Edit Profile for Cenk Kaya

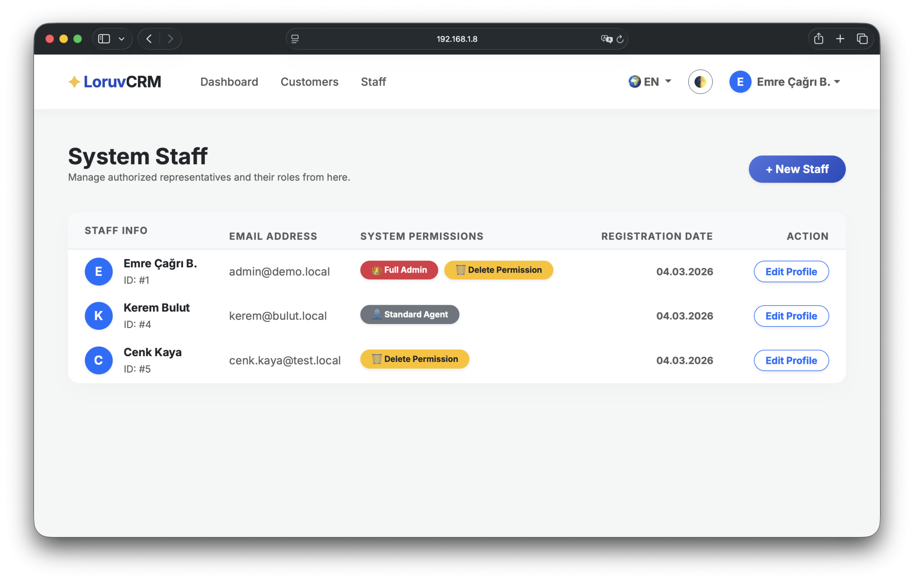click(791, 360)
